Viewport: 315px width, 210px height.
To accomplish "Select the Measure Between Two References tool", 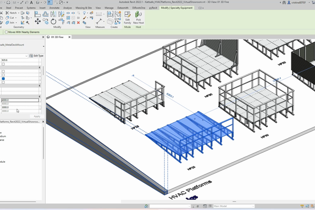I will [x=99, y=22].
